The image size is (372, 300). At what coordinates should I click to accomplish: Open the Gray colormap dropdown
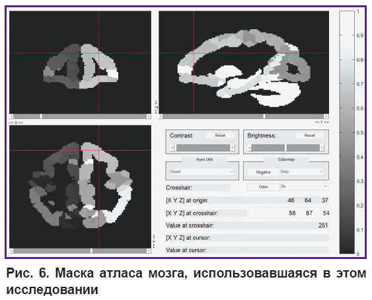302,172
